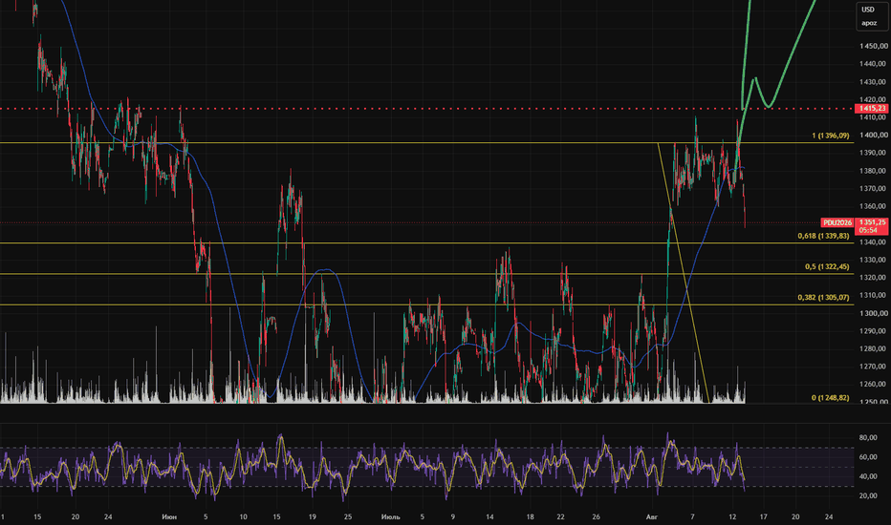The width and height of the screenshot is (891, 525).
Task: Click 1450,00 on the price scale
Action: coord(873,46)
